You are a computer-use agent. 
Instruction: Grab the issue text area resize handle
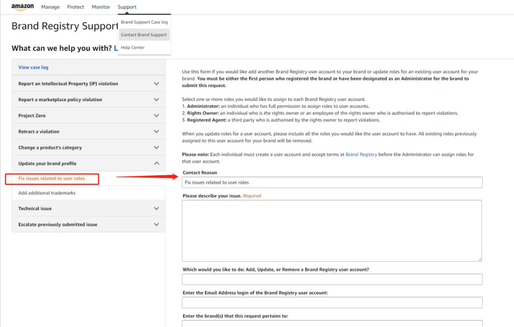tap(480, 259)
